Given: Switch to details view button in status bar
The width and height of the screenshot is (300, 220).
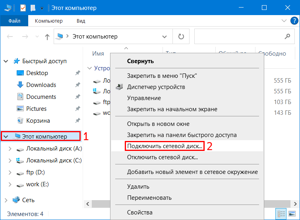Looking at the screenshot, I should [282, 214].
